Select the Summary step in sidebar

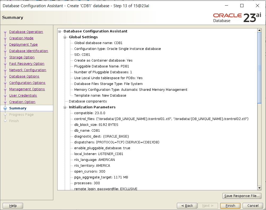coord(18,108)
